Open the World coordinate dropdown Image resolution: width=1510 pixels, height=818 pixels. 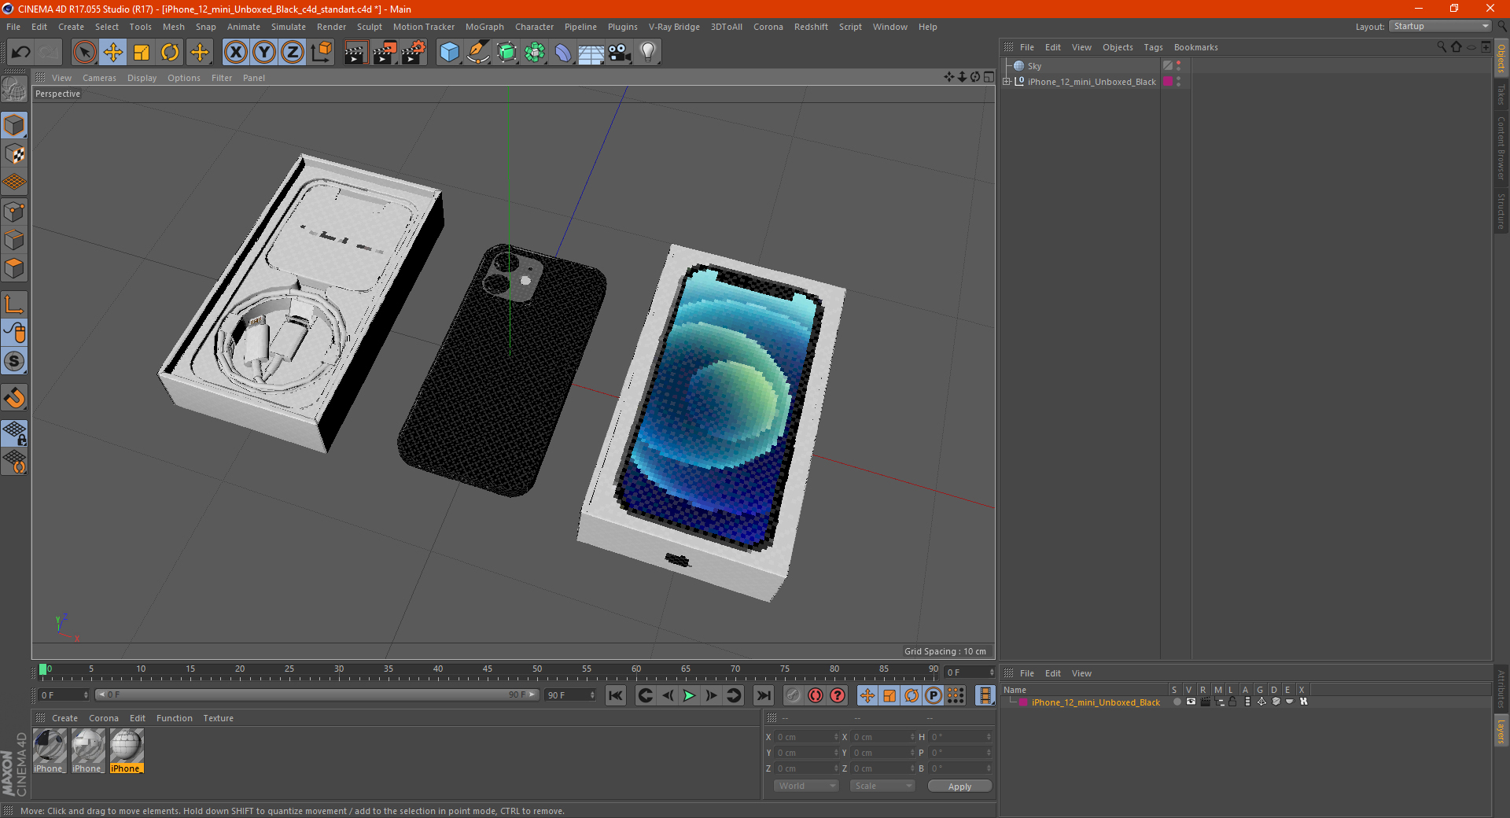[806, 786]
